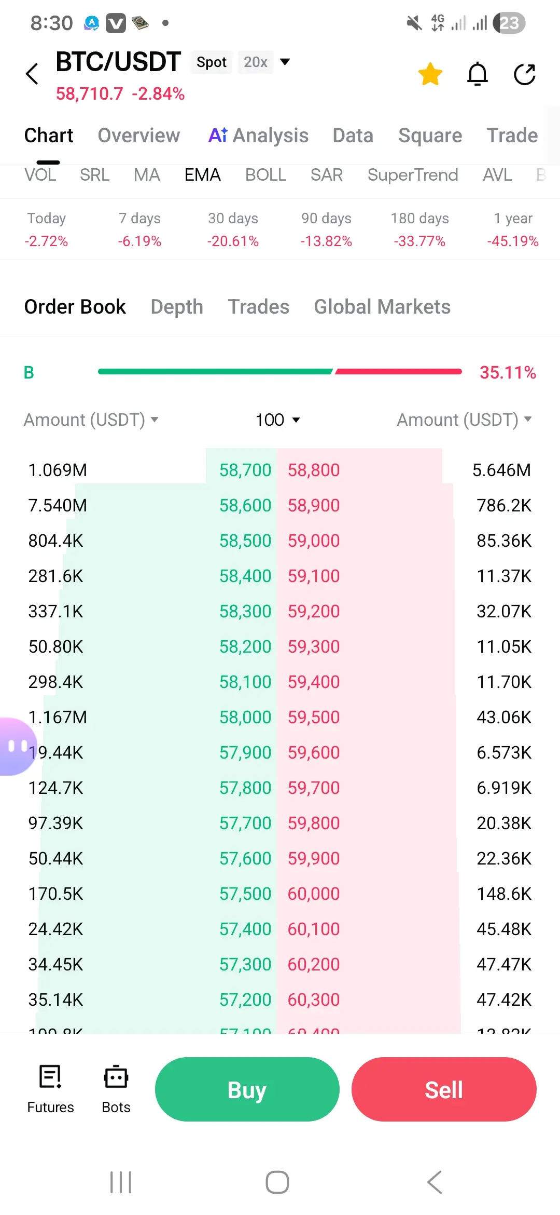The height and width of the screenshot is (1215, 560).
Task: Open the Futures icon in bottom bar
Action: [50, 1089]
